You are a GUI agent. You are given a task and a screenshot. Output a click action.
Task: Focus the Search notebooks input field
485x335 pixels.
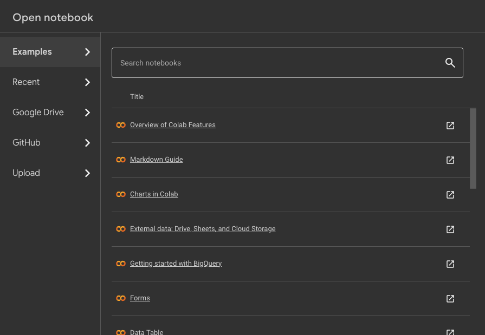[x=287, y=63]
